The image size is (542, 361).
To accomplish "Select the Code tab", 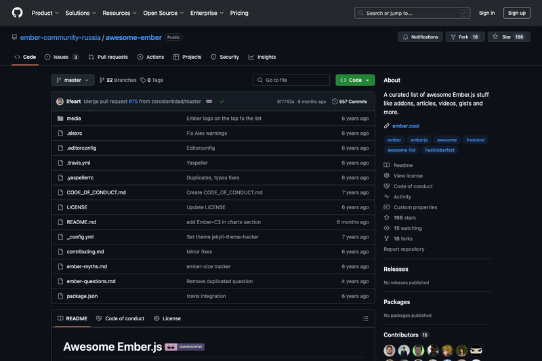I will tap(25, 57).
